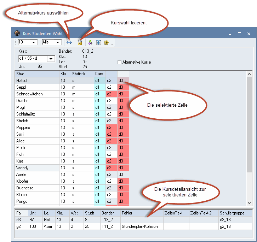Click the 'Stundenplan-Kollision' error cell
Image resolution: width=257 pixels, height=242 pixels.
tap(142, 226)
